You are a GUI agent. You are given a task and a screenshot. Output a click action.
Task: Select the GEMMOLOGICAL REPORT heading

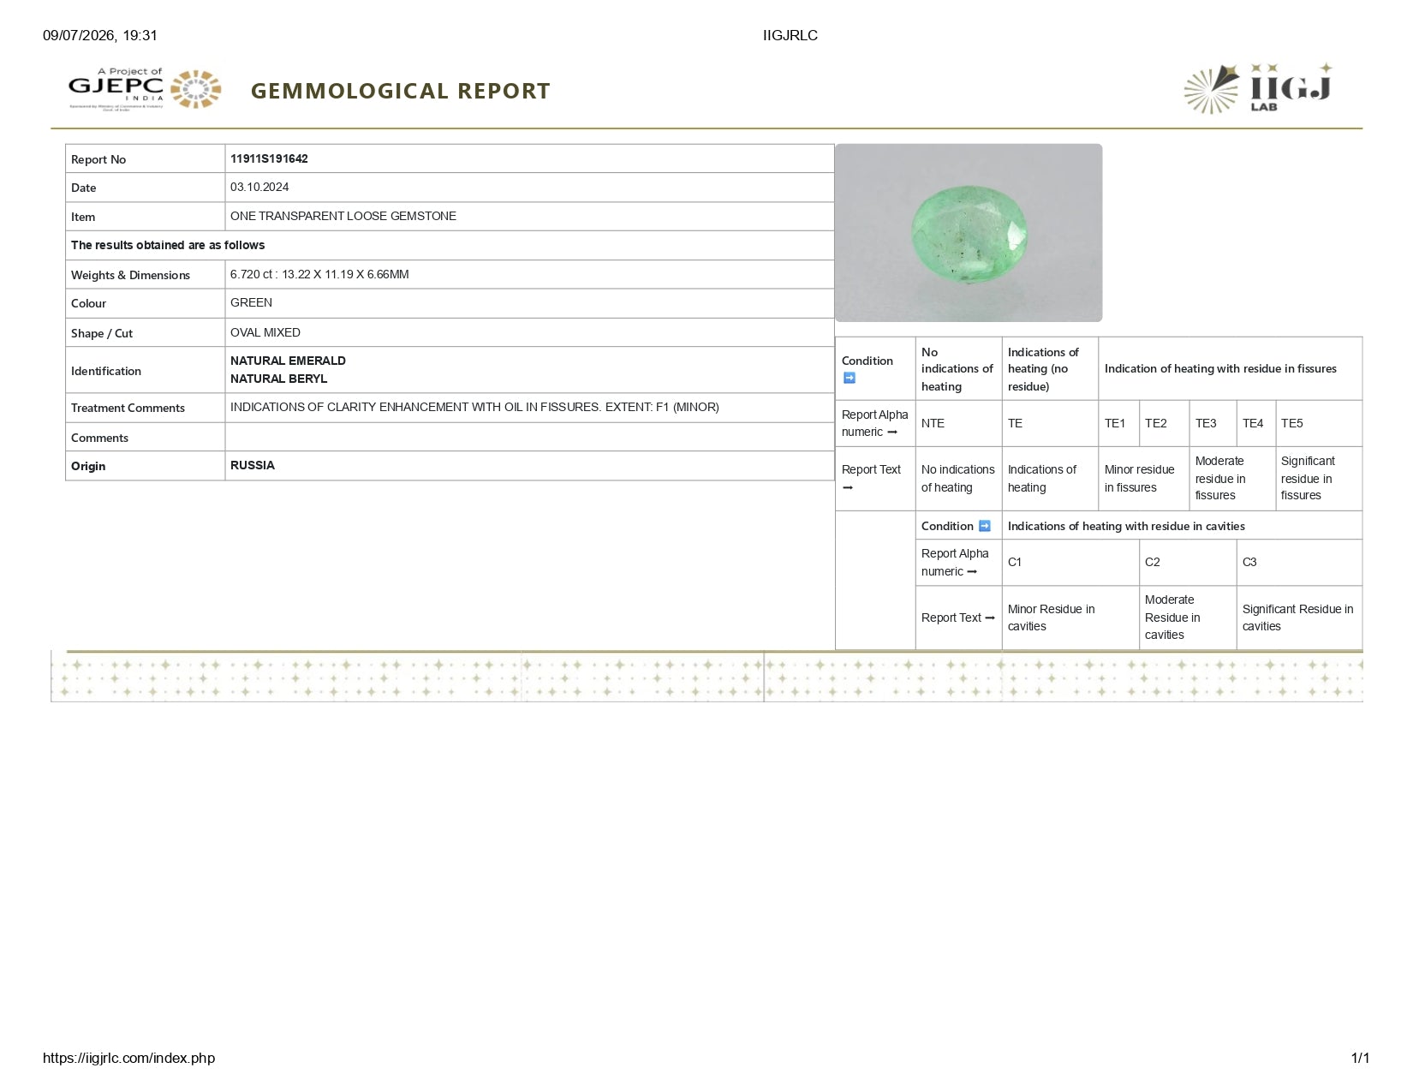(401, 91)
